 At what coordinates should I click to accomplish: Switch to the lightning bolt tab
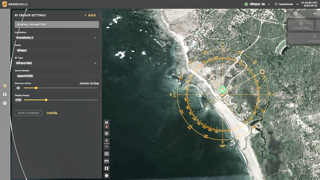(315, 14)
